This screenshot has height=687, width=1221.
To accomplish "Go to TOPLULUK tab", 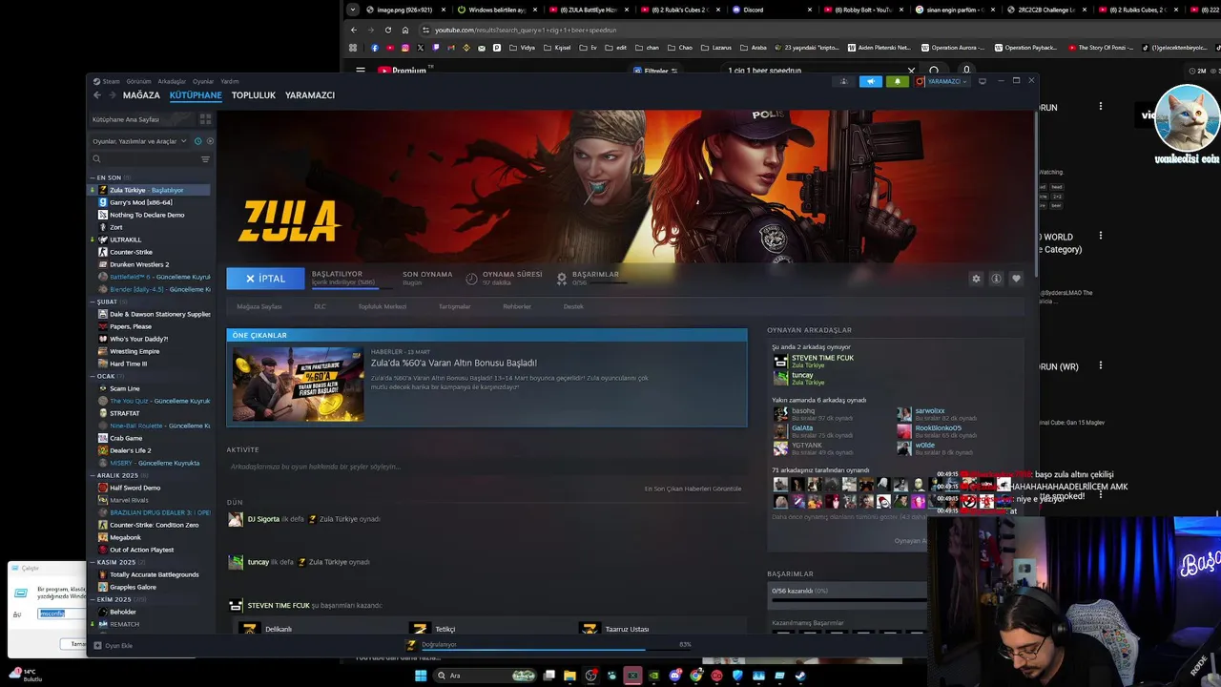I will tap(253, 95).
